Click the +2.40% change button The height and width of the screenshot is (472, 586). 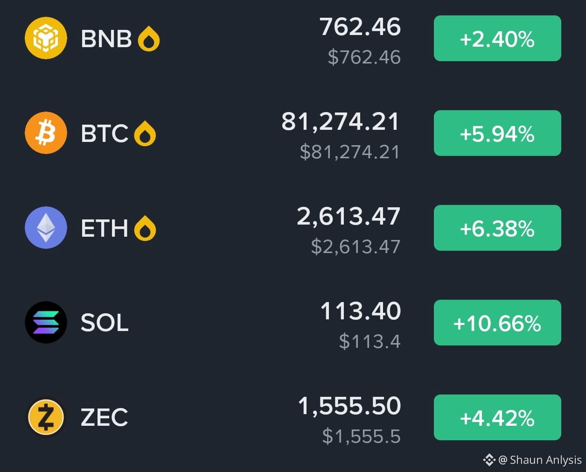point(497,38)
